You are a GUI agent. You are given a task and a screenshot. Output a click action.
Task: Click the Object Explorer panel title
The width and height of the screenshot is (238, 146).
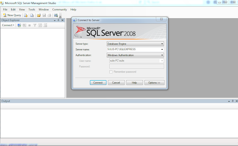(x=10, y=20)
